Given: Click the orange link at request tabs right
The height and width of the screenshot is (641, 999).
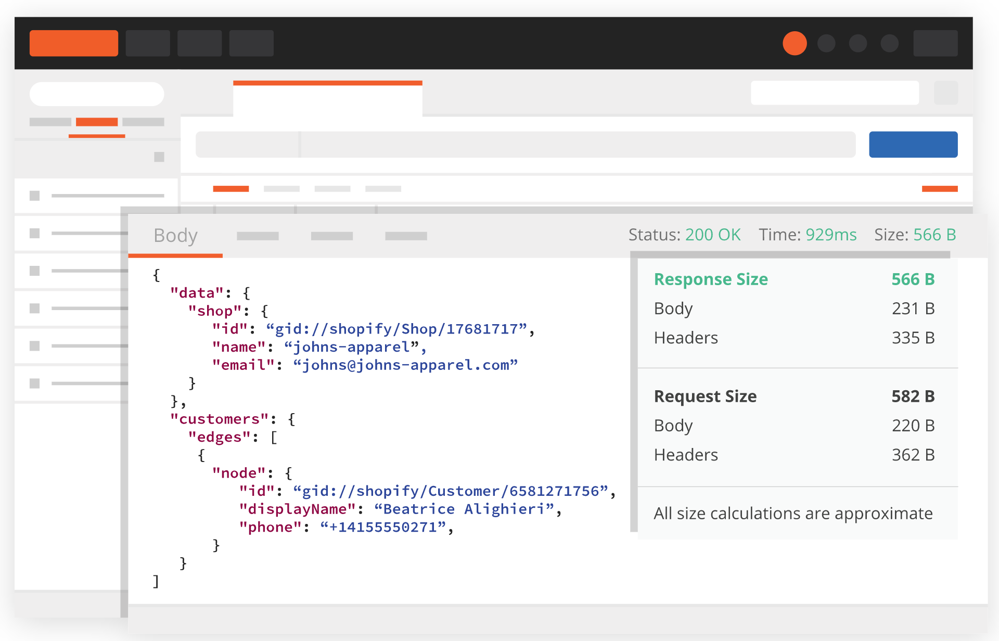Looking at the screenshot, I should (939, 189).
